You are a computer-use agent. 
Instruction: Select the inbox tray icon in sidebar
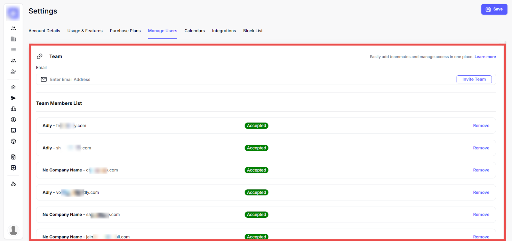click(x=13, y=130)
